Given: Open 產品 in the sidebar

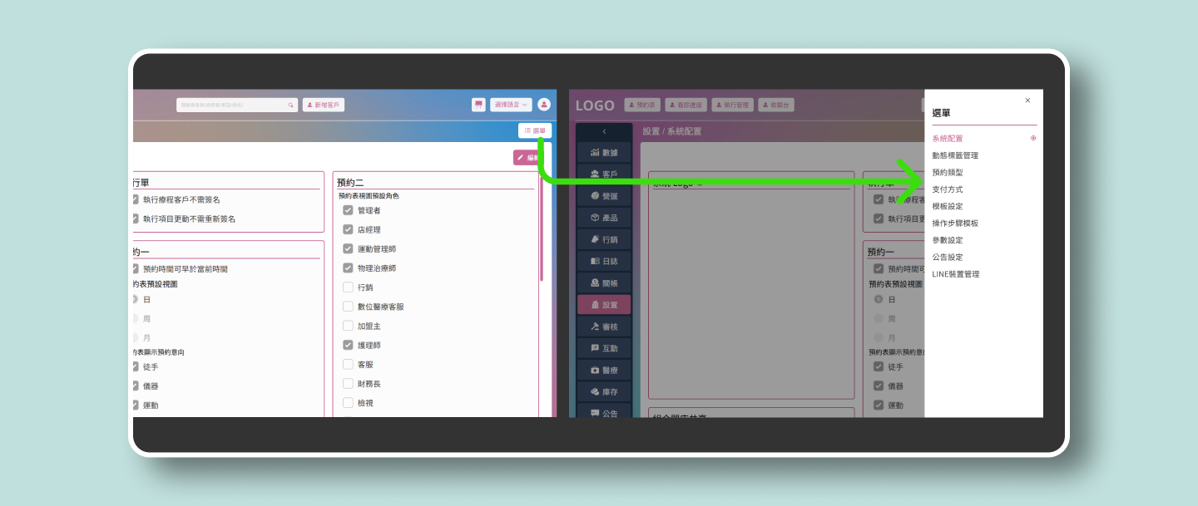Looking at the screenshot, I should tap(604, 218).
